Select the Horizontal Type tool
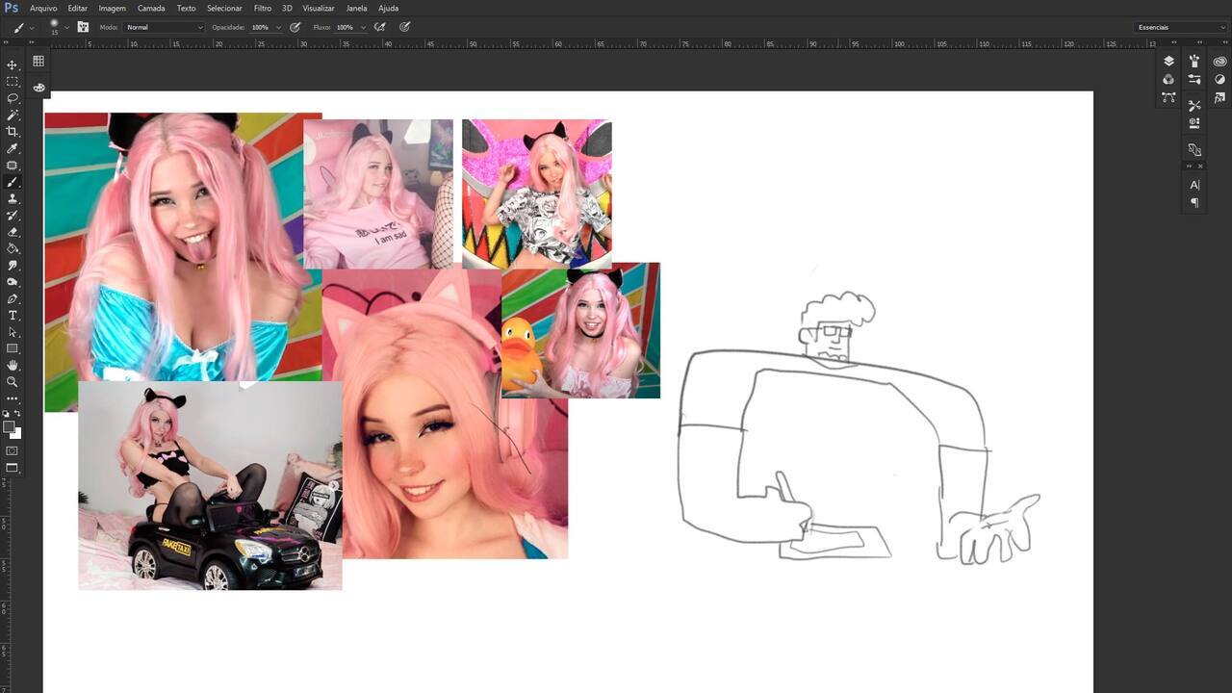 coord(13,316)
